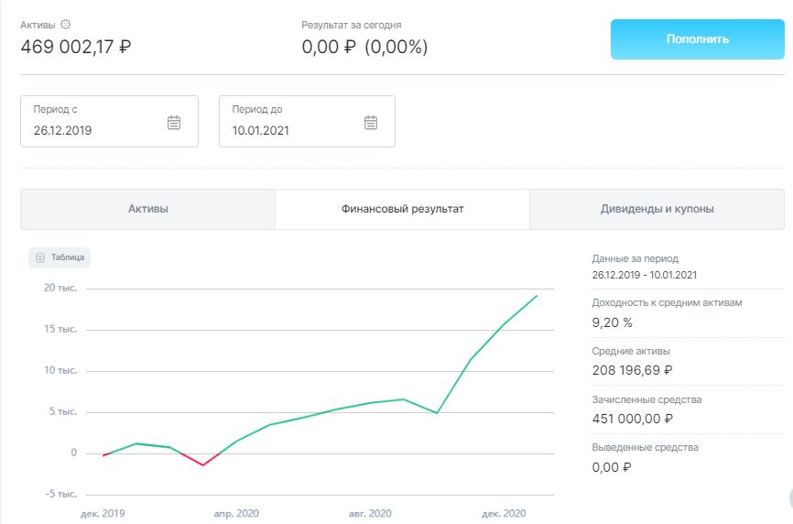Click the Средние активы value 208 196,69 ₽

(x=633, y=371)
